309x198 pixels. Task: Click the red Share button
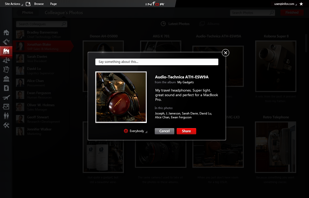186,131
